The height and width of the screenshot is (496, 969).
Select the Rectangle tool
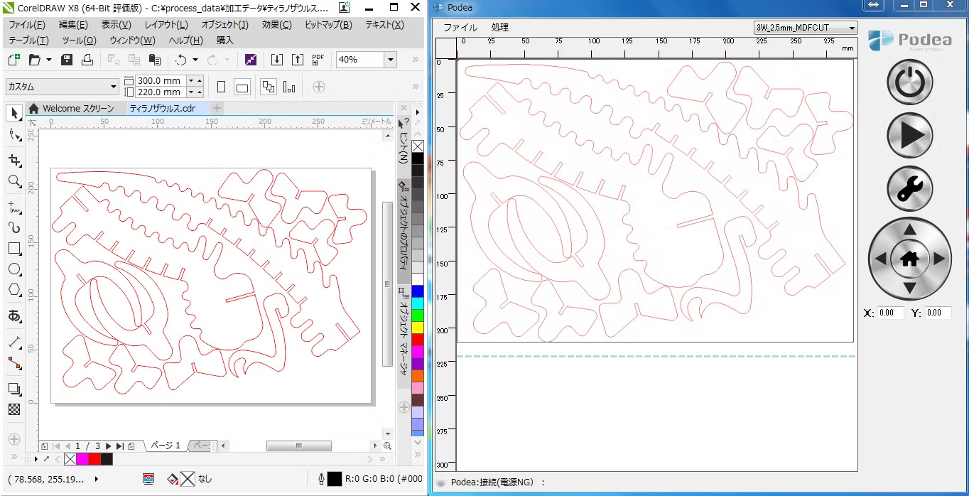point(14,249)
